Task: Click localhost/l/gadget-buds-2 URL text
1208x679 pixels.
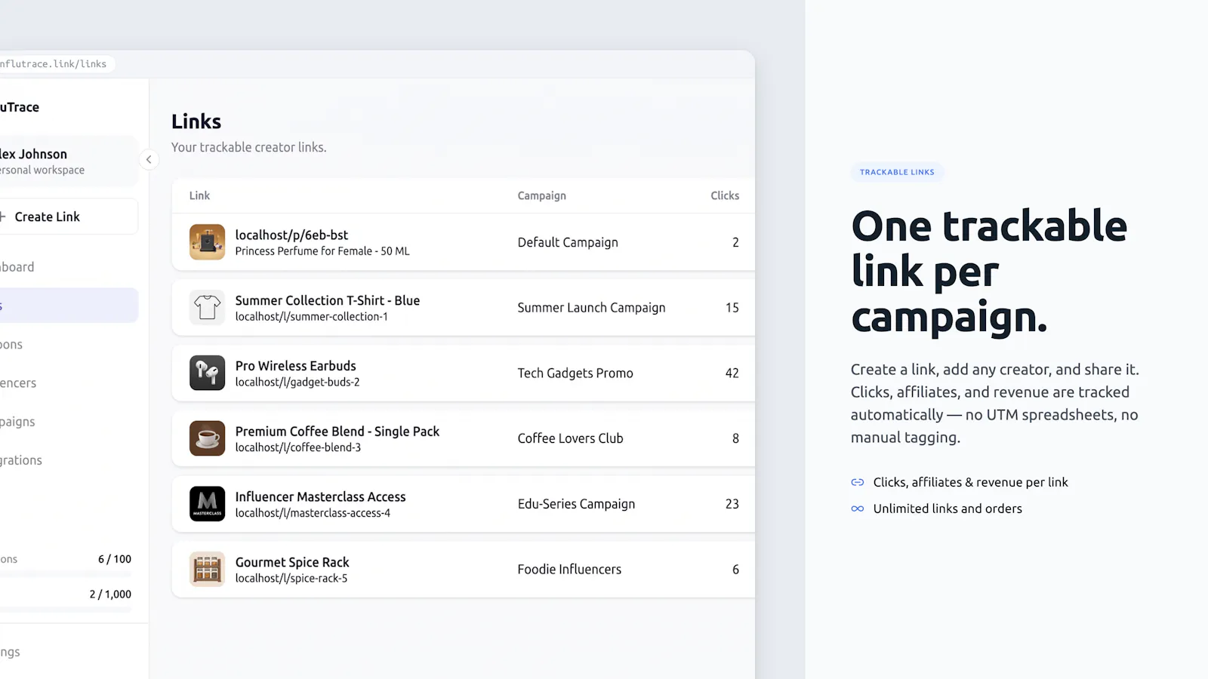Action: (x=297, y=383)
